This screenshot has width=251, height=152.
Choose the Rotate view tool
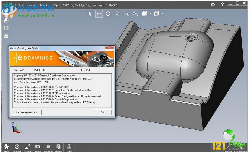click(x=108, y=14)
